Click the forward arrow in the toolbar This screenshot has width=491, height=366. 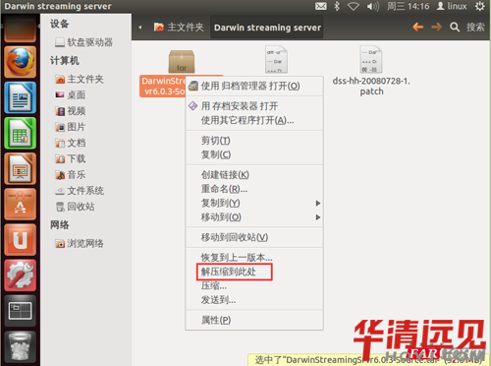tap(436, 27)
